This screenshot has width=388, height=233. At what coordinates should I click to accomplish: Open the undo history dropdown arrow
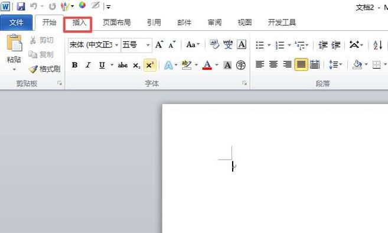(42, 6)
